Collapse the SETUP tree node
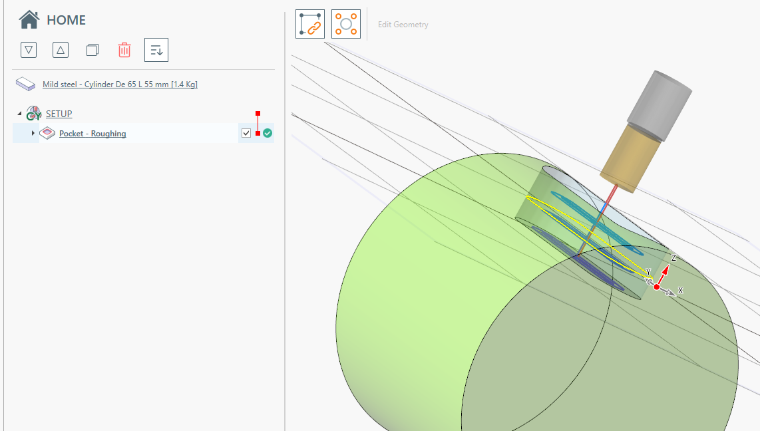This screenshot has height=431, width=760. pos(19,114)
